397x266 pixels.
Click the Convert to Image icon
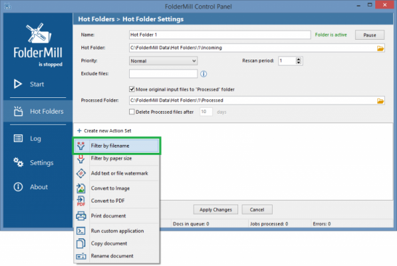click(81, 188)
